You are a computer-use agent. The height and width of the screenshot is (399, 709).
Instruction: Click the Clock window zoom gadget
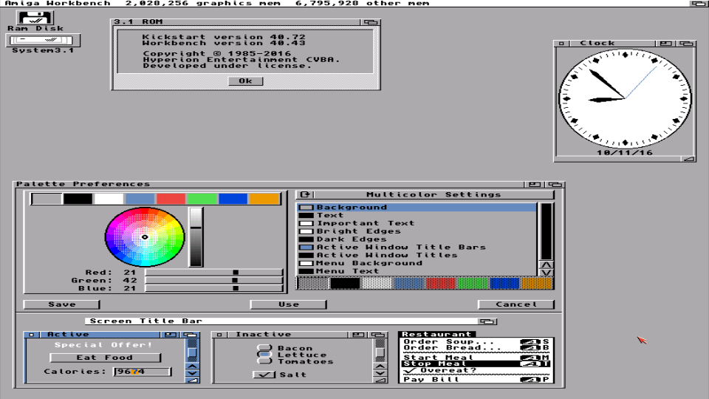point(666,44)
